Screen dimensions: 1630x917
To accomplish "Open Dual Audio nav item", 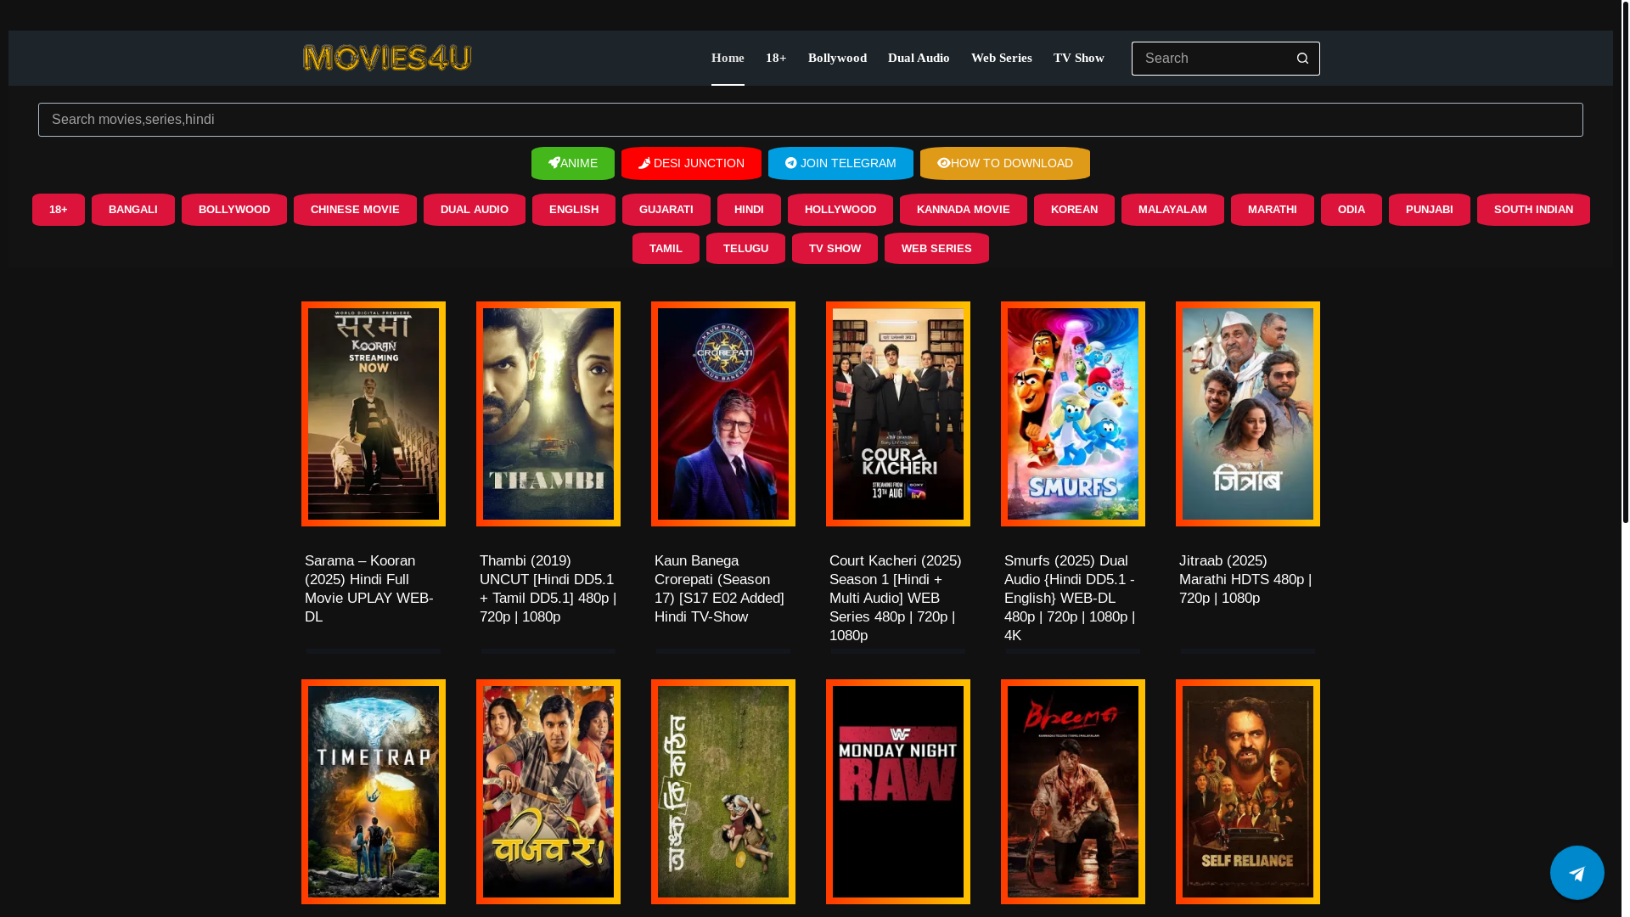I will click(x=919, y=58).
